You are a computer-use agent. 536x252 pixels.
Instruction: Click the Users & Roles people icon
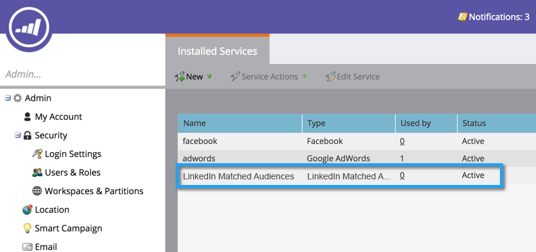pos(37,173)
